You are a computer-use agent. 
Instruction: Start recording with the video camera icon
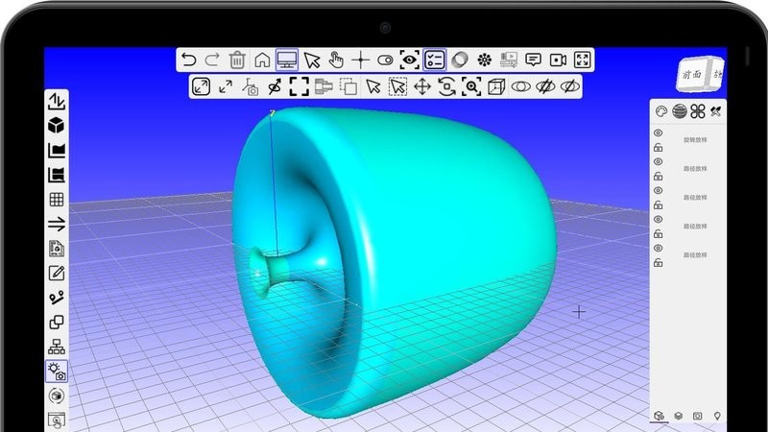558,60
